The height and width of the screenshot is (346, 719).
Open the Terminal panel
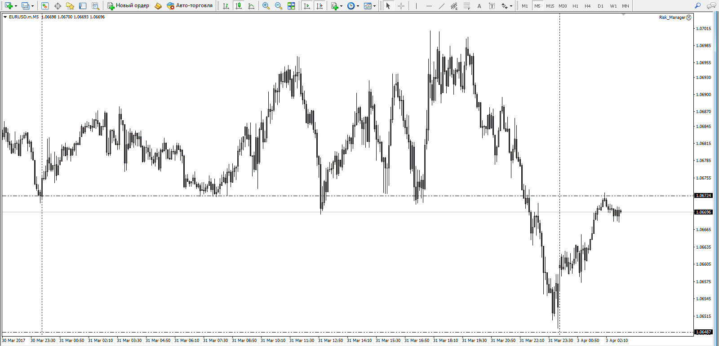click(83, 6)
